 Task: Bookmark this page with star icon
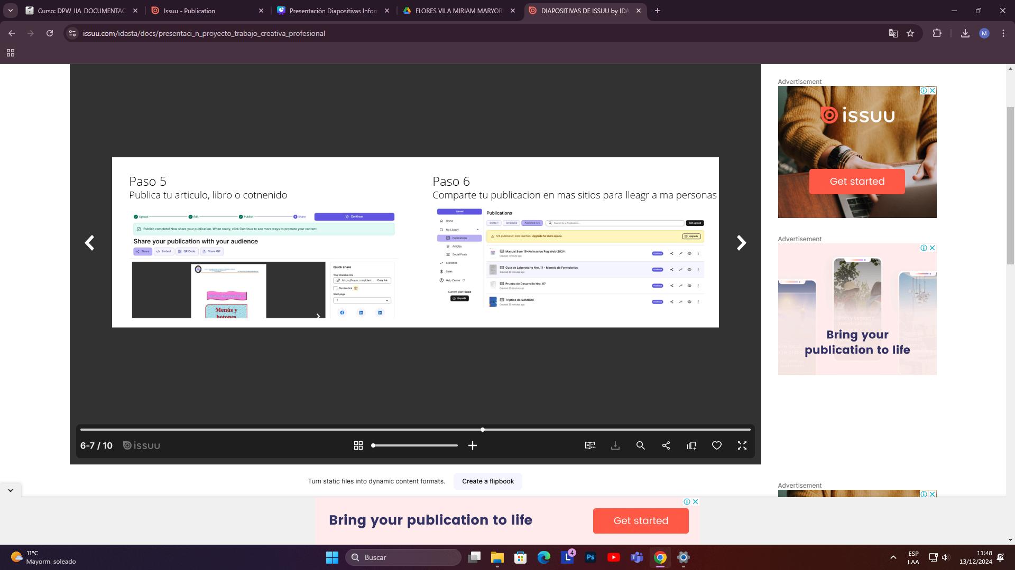coord(910,33)
